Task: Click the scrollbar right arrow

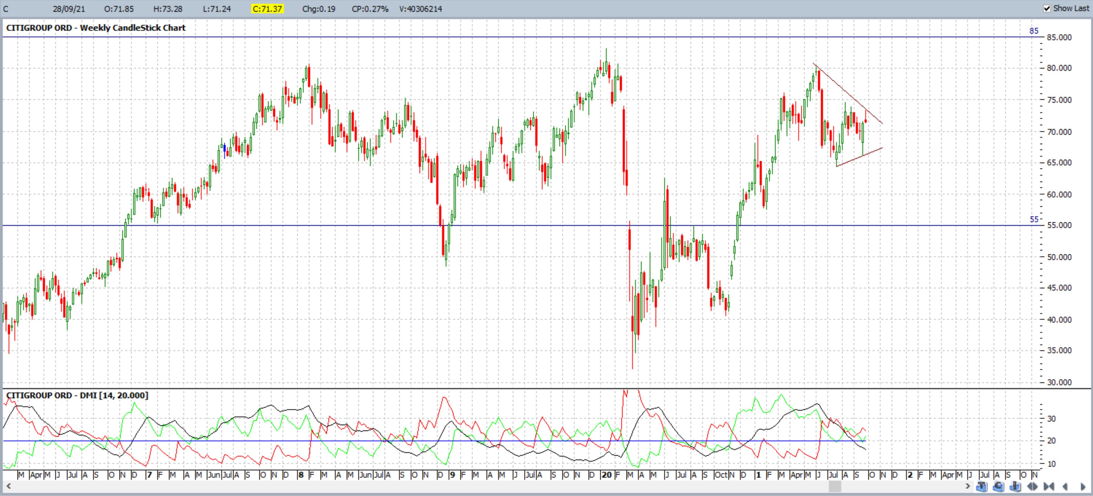Action: click(968, 486)
